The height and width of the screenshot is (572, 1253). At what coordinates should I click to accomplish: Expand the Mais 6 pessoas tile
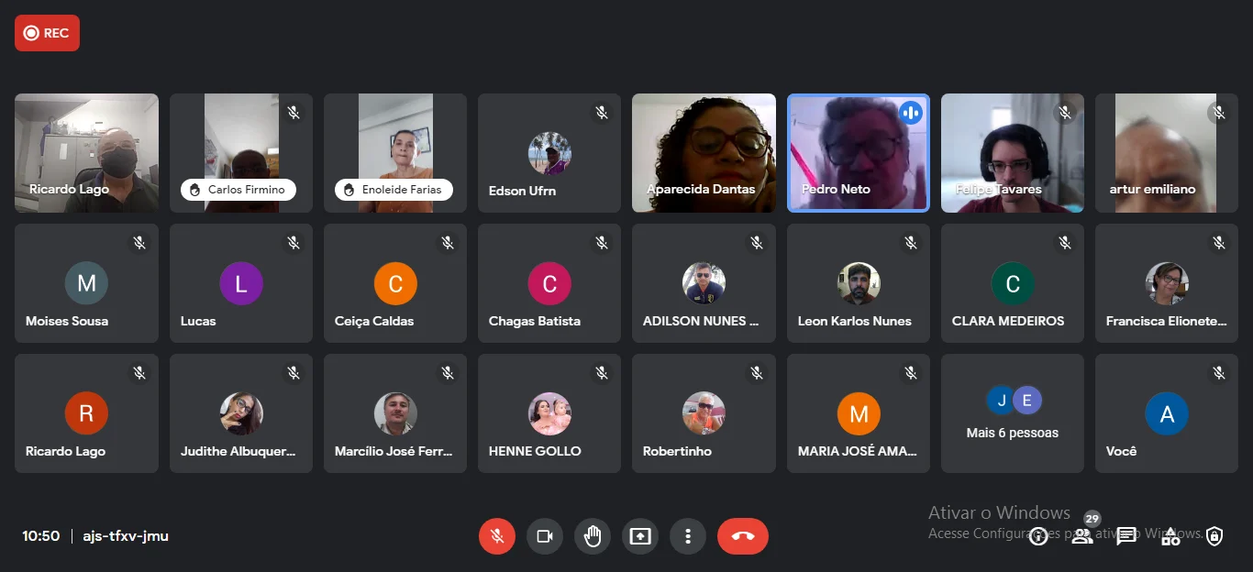pos(1013,413)
